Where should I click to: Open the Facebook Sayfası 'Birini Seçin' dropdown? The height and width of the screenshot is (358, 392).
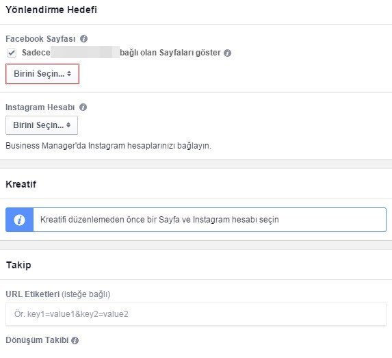(x=42, y=74)
